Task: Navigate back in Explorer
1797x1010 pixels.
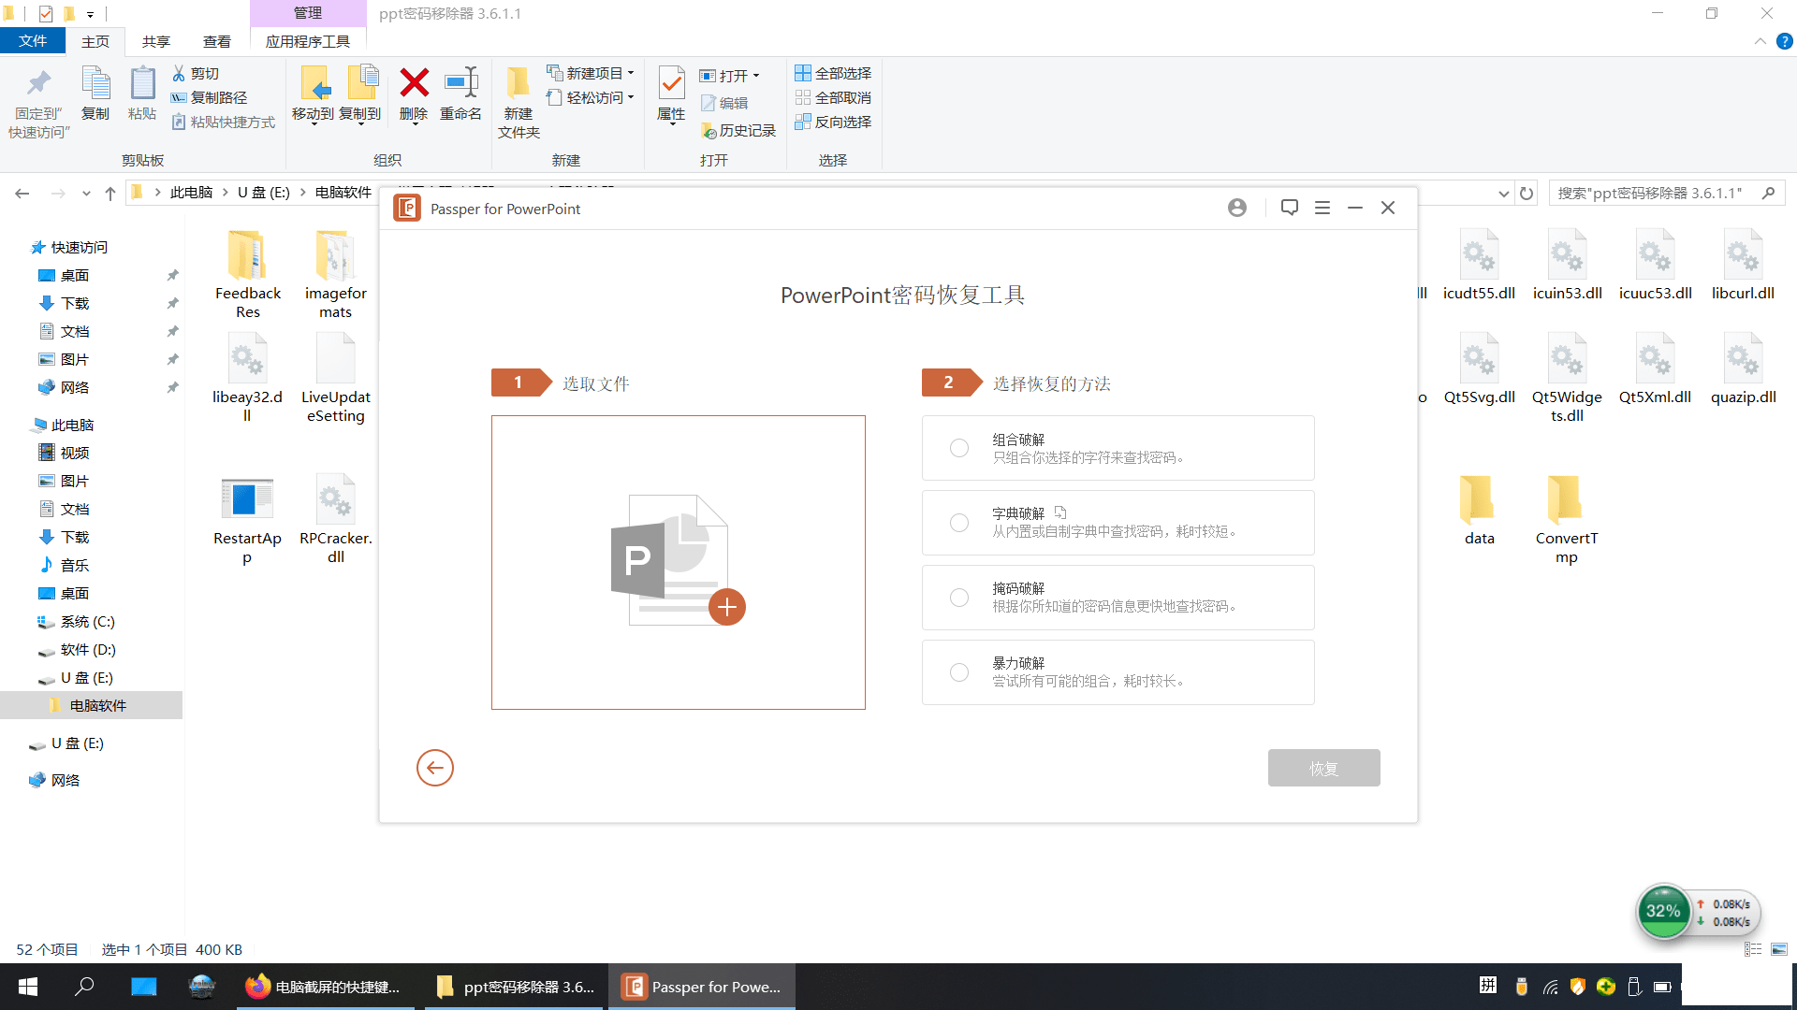Action: (x=22, y=194)
